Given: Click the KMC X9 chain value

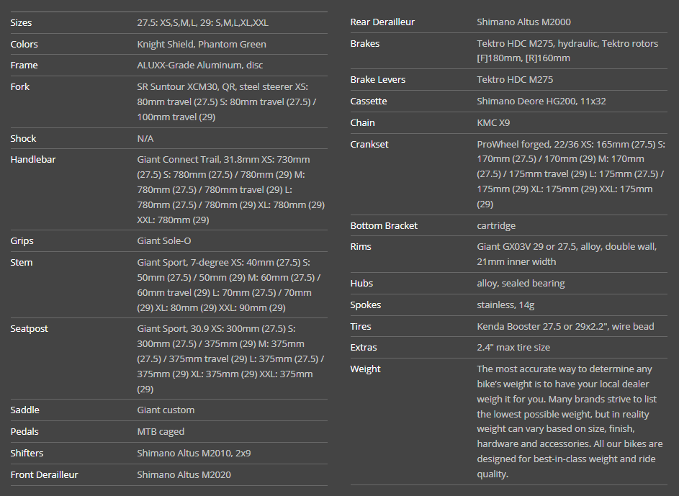Looking at the screenshot, I should 493,123.
